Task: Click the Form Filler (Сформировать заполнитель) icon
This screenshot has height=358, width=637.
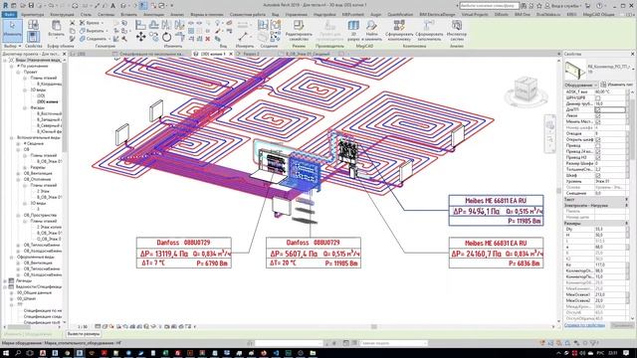Action: tap(429, 26)
